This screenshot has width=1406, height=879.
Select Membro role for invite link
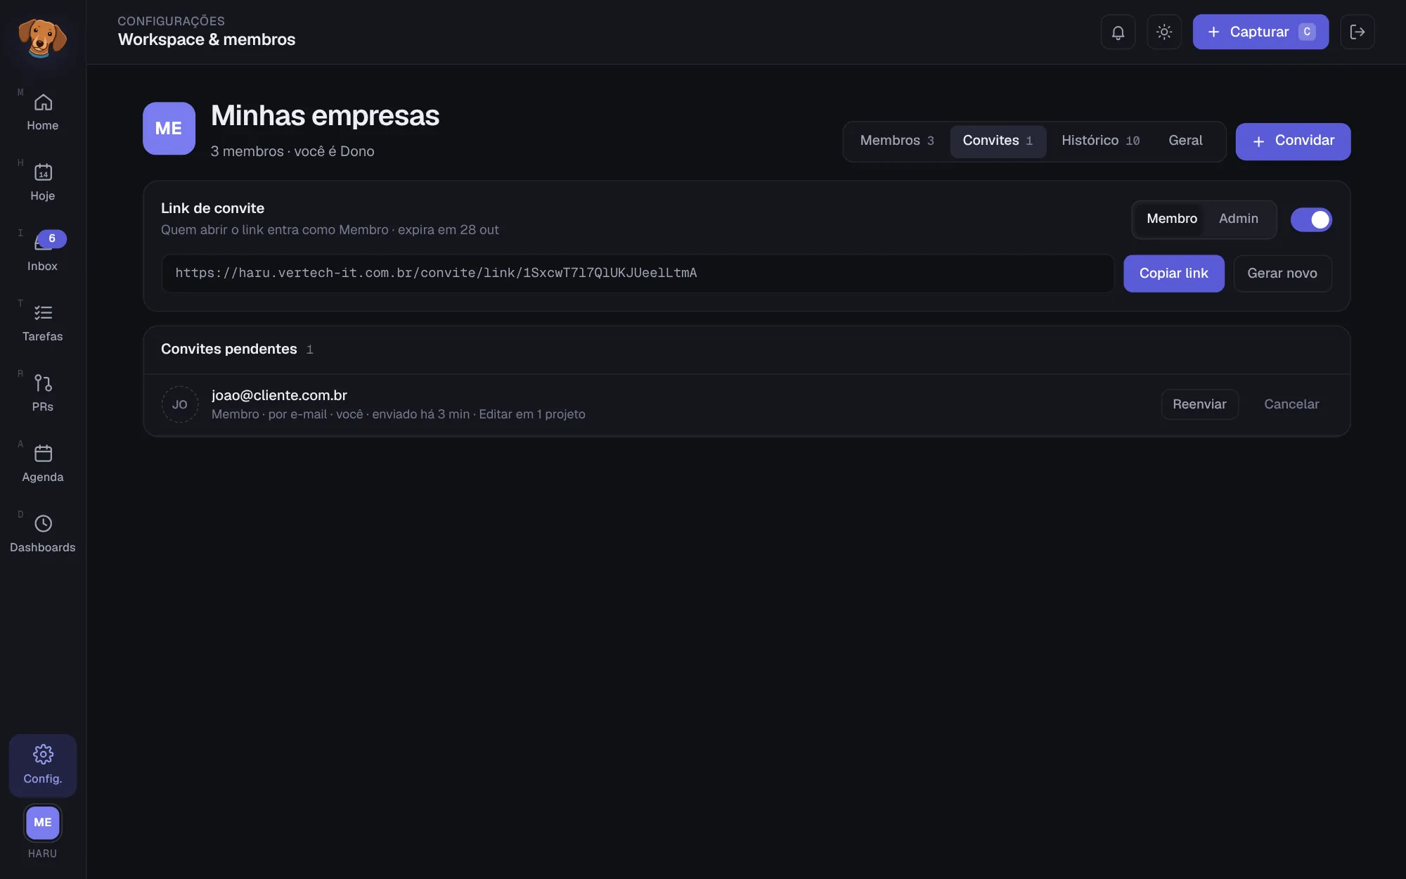coord(1172,219)
